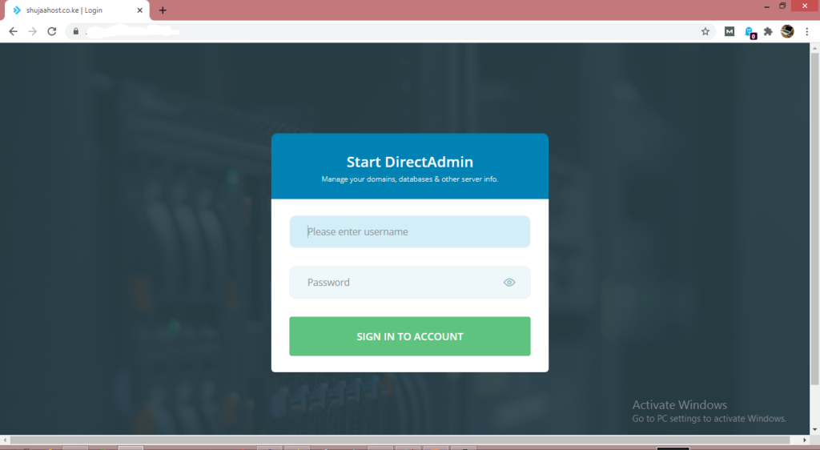Open the Extensions puzzle piece menu
Image resolution: width=820 pixels, height=450 pixels.
[768, 31]
